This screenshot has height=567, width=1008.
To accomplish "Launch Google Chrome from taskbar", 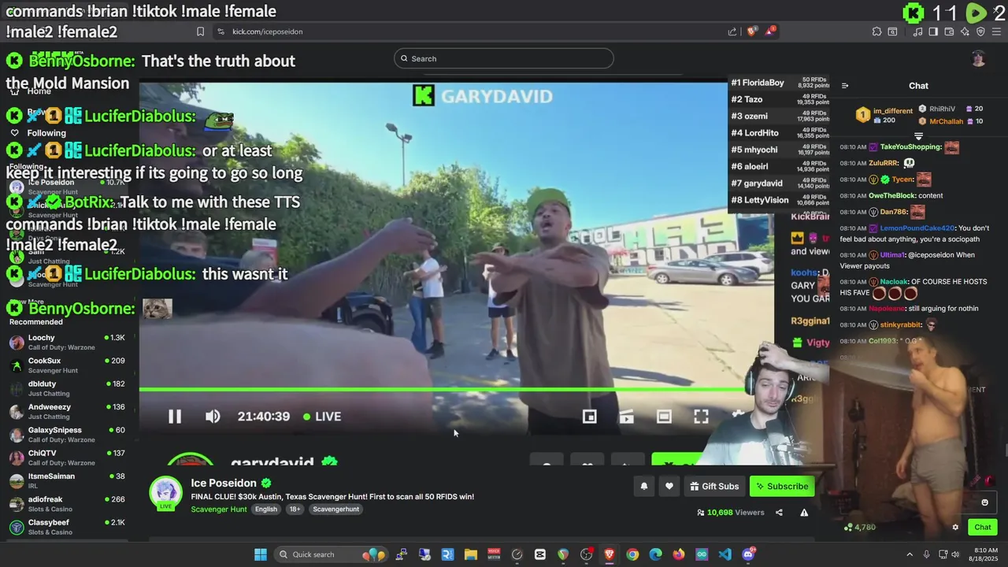I will point(632,554).
